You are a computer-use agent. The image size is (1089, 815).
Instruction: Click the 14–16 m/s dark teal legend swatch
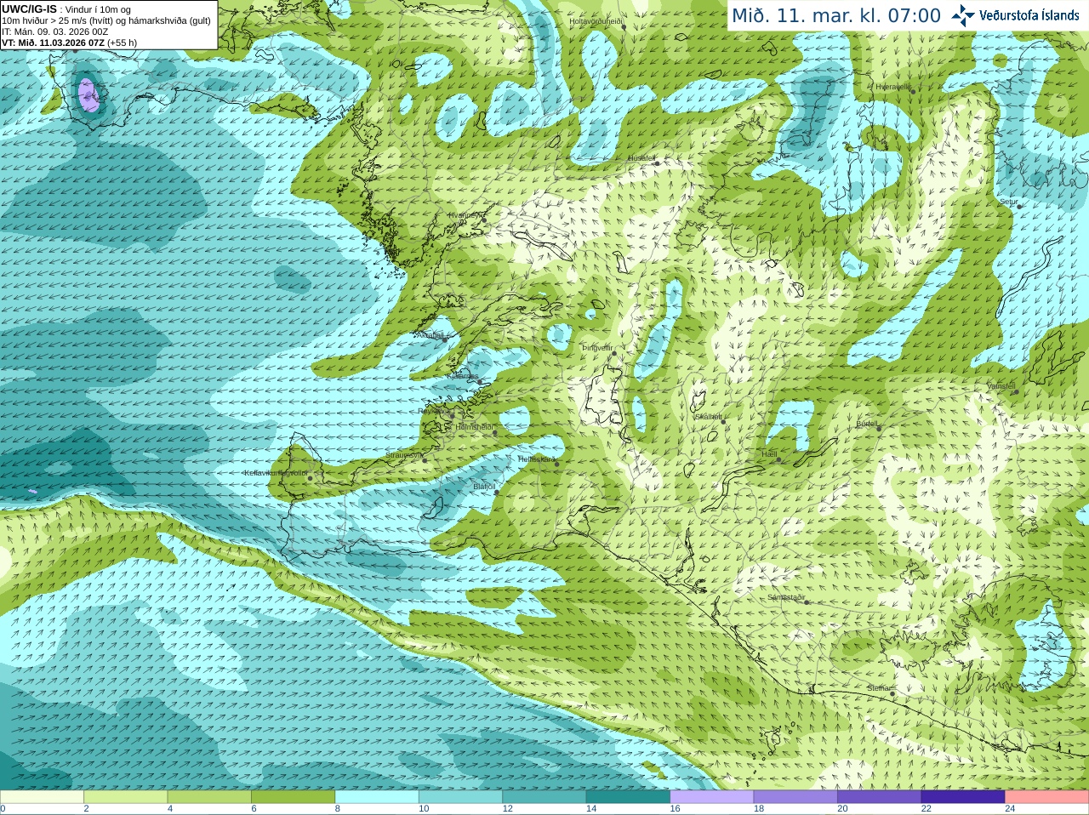pyautogui.click(x=628, y=797)
